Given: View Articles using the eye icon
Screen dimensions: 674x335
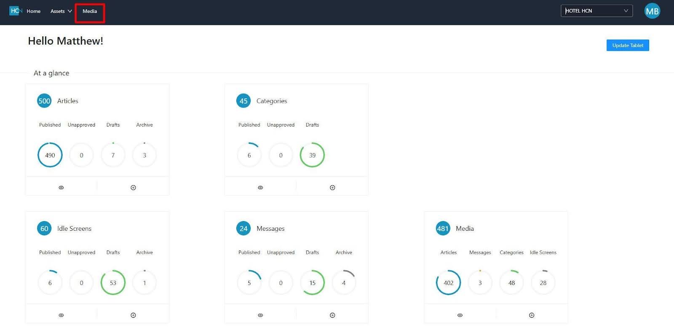Looking at the screenshot, I should (61, 187).
